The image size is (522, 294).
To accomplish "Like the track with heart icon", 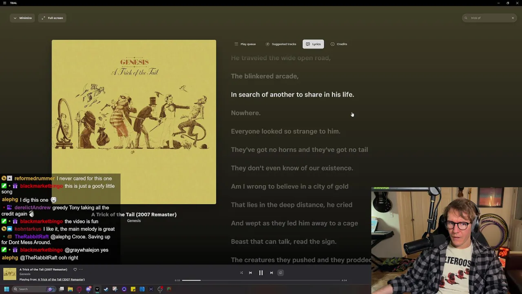I will (x=75, y=269).
